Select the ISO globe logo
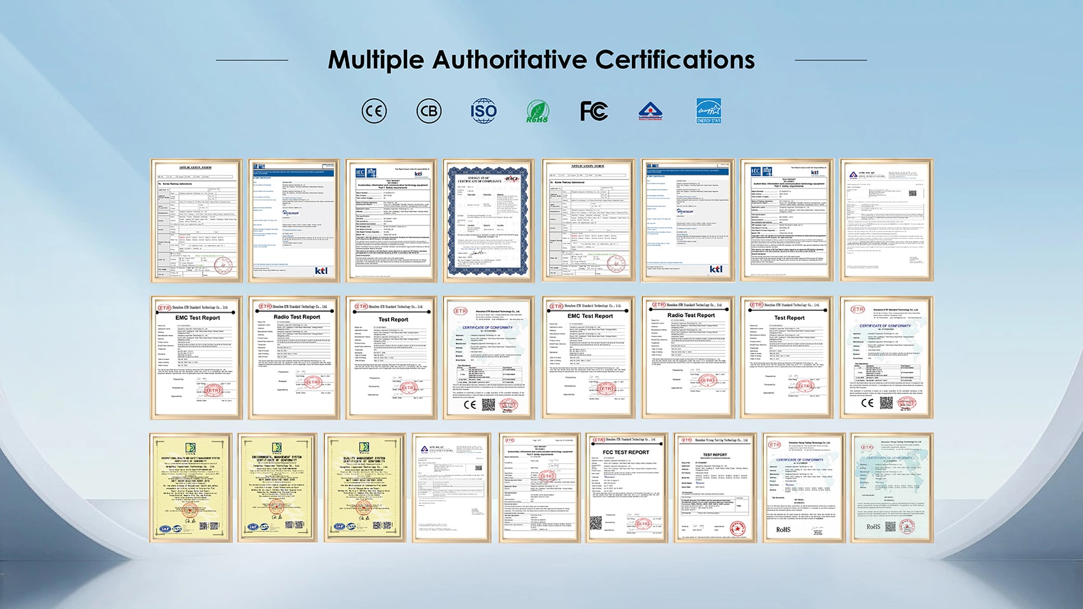The image size is (1083, 609). [484, 111]
